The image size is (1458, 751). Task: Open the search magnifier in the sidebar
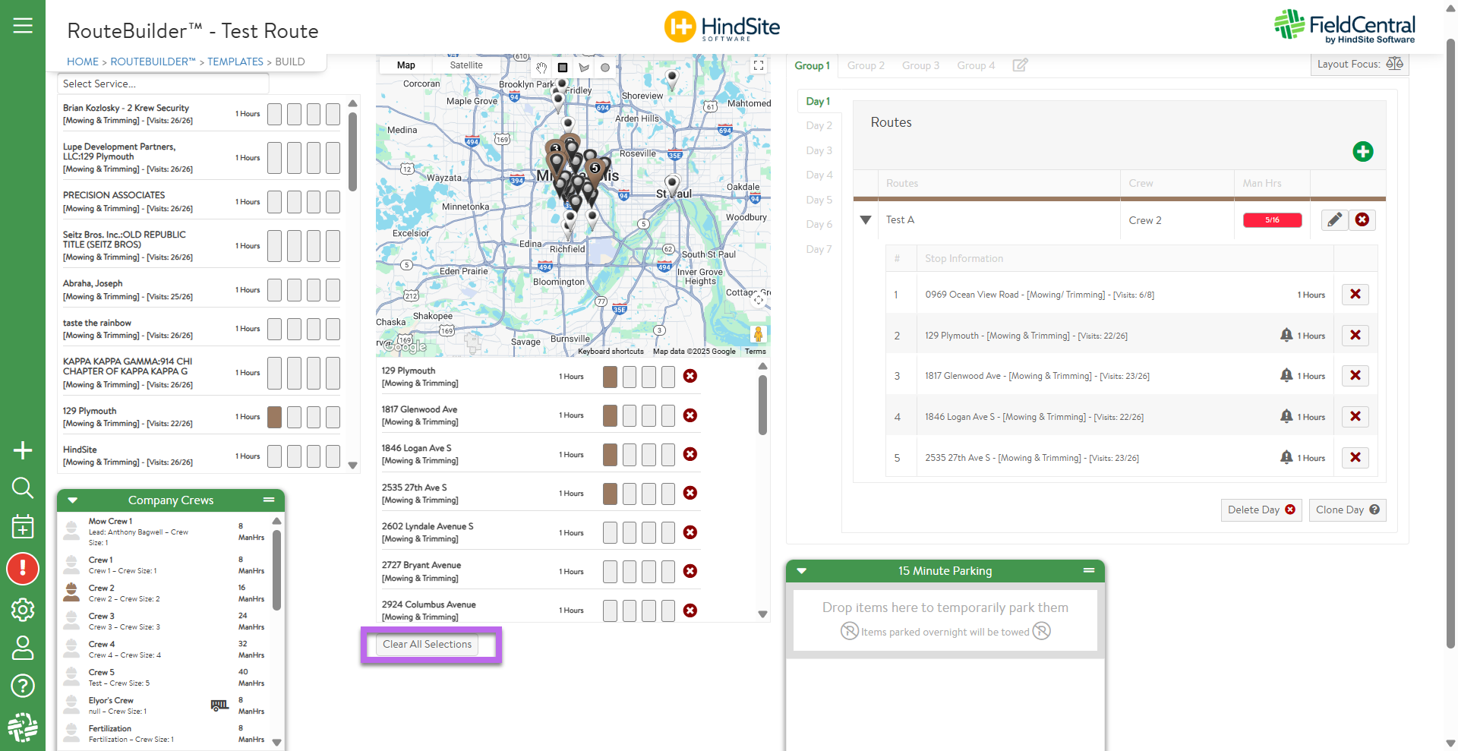click(23, 488)
